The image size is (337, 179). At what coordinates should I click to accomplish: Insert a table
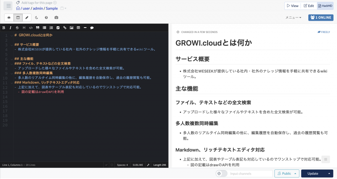point(78,28)
